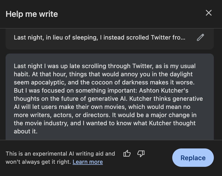
Task: Click the Help me write title
Action: 32,14
